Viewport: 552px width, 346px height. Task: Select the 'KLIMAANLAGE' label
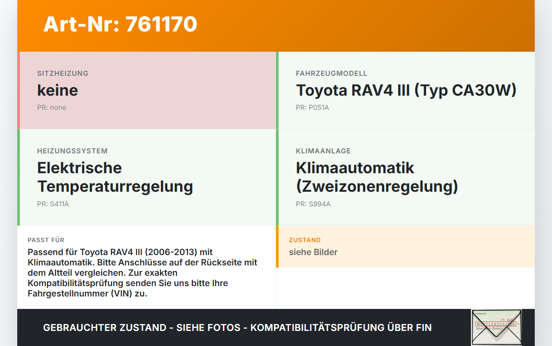point(323,151)
